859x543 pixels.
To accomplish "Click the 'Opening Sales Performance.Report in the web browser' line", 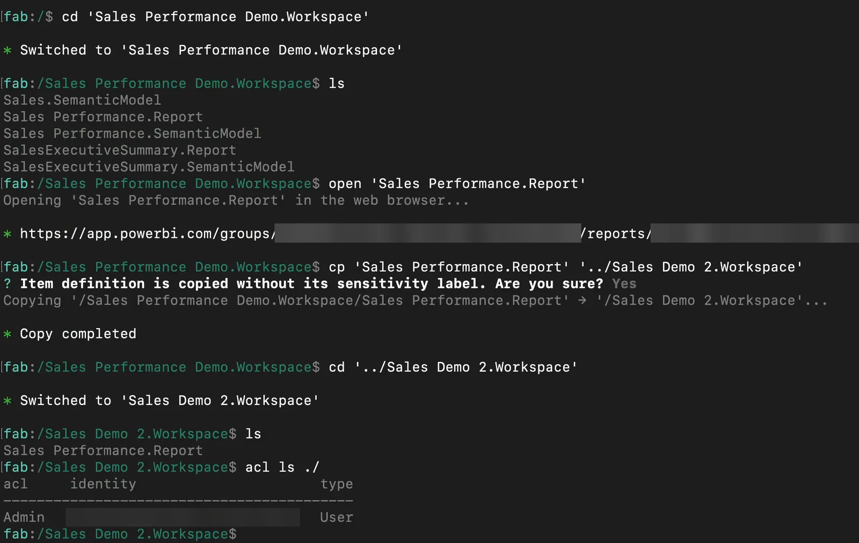I will pyautogui.click(x=236, y=200).
